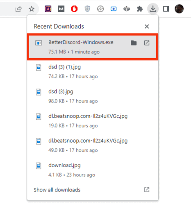Click the dsd (3) (1).jpg image icon

[39, 67]
